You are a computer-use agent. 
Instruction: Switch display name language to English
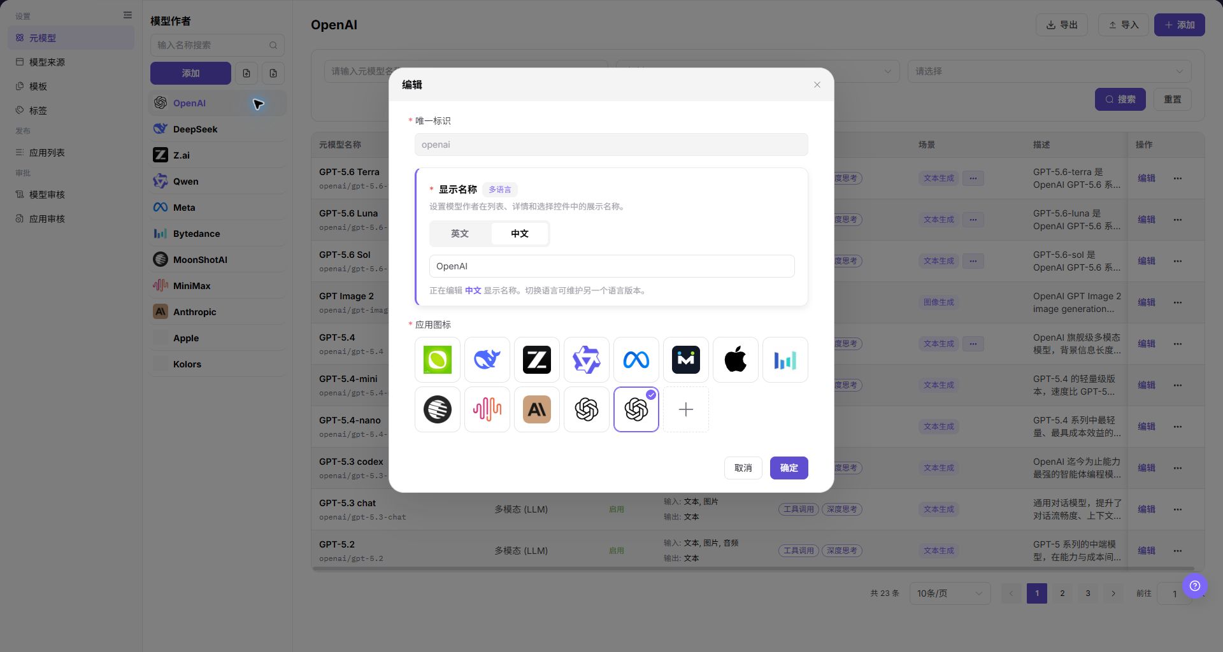tap(460, 234)
